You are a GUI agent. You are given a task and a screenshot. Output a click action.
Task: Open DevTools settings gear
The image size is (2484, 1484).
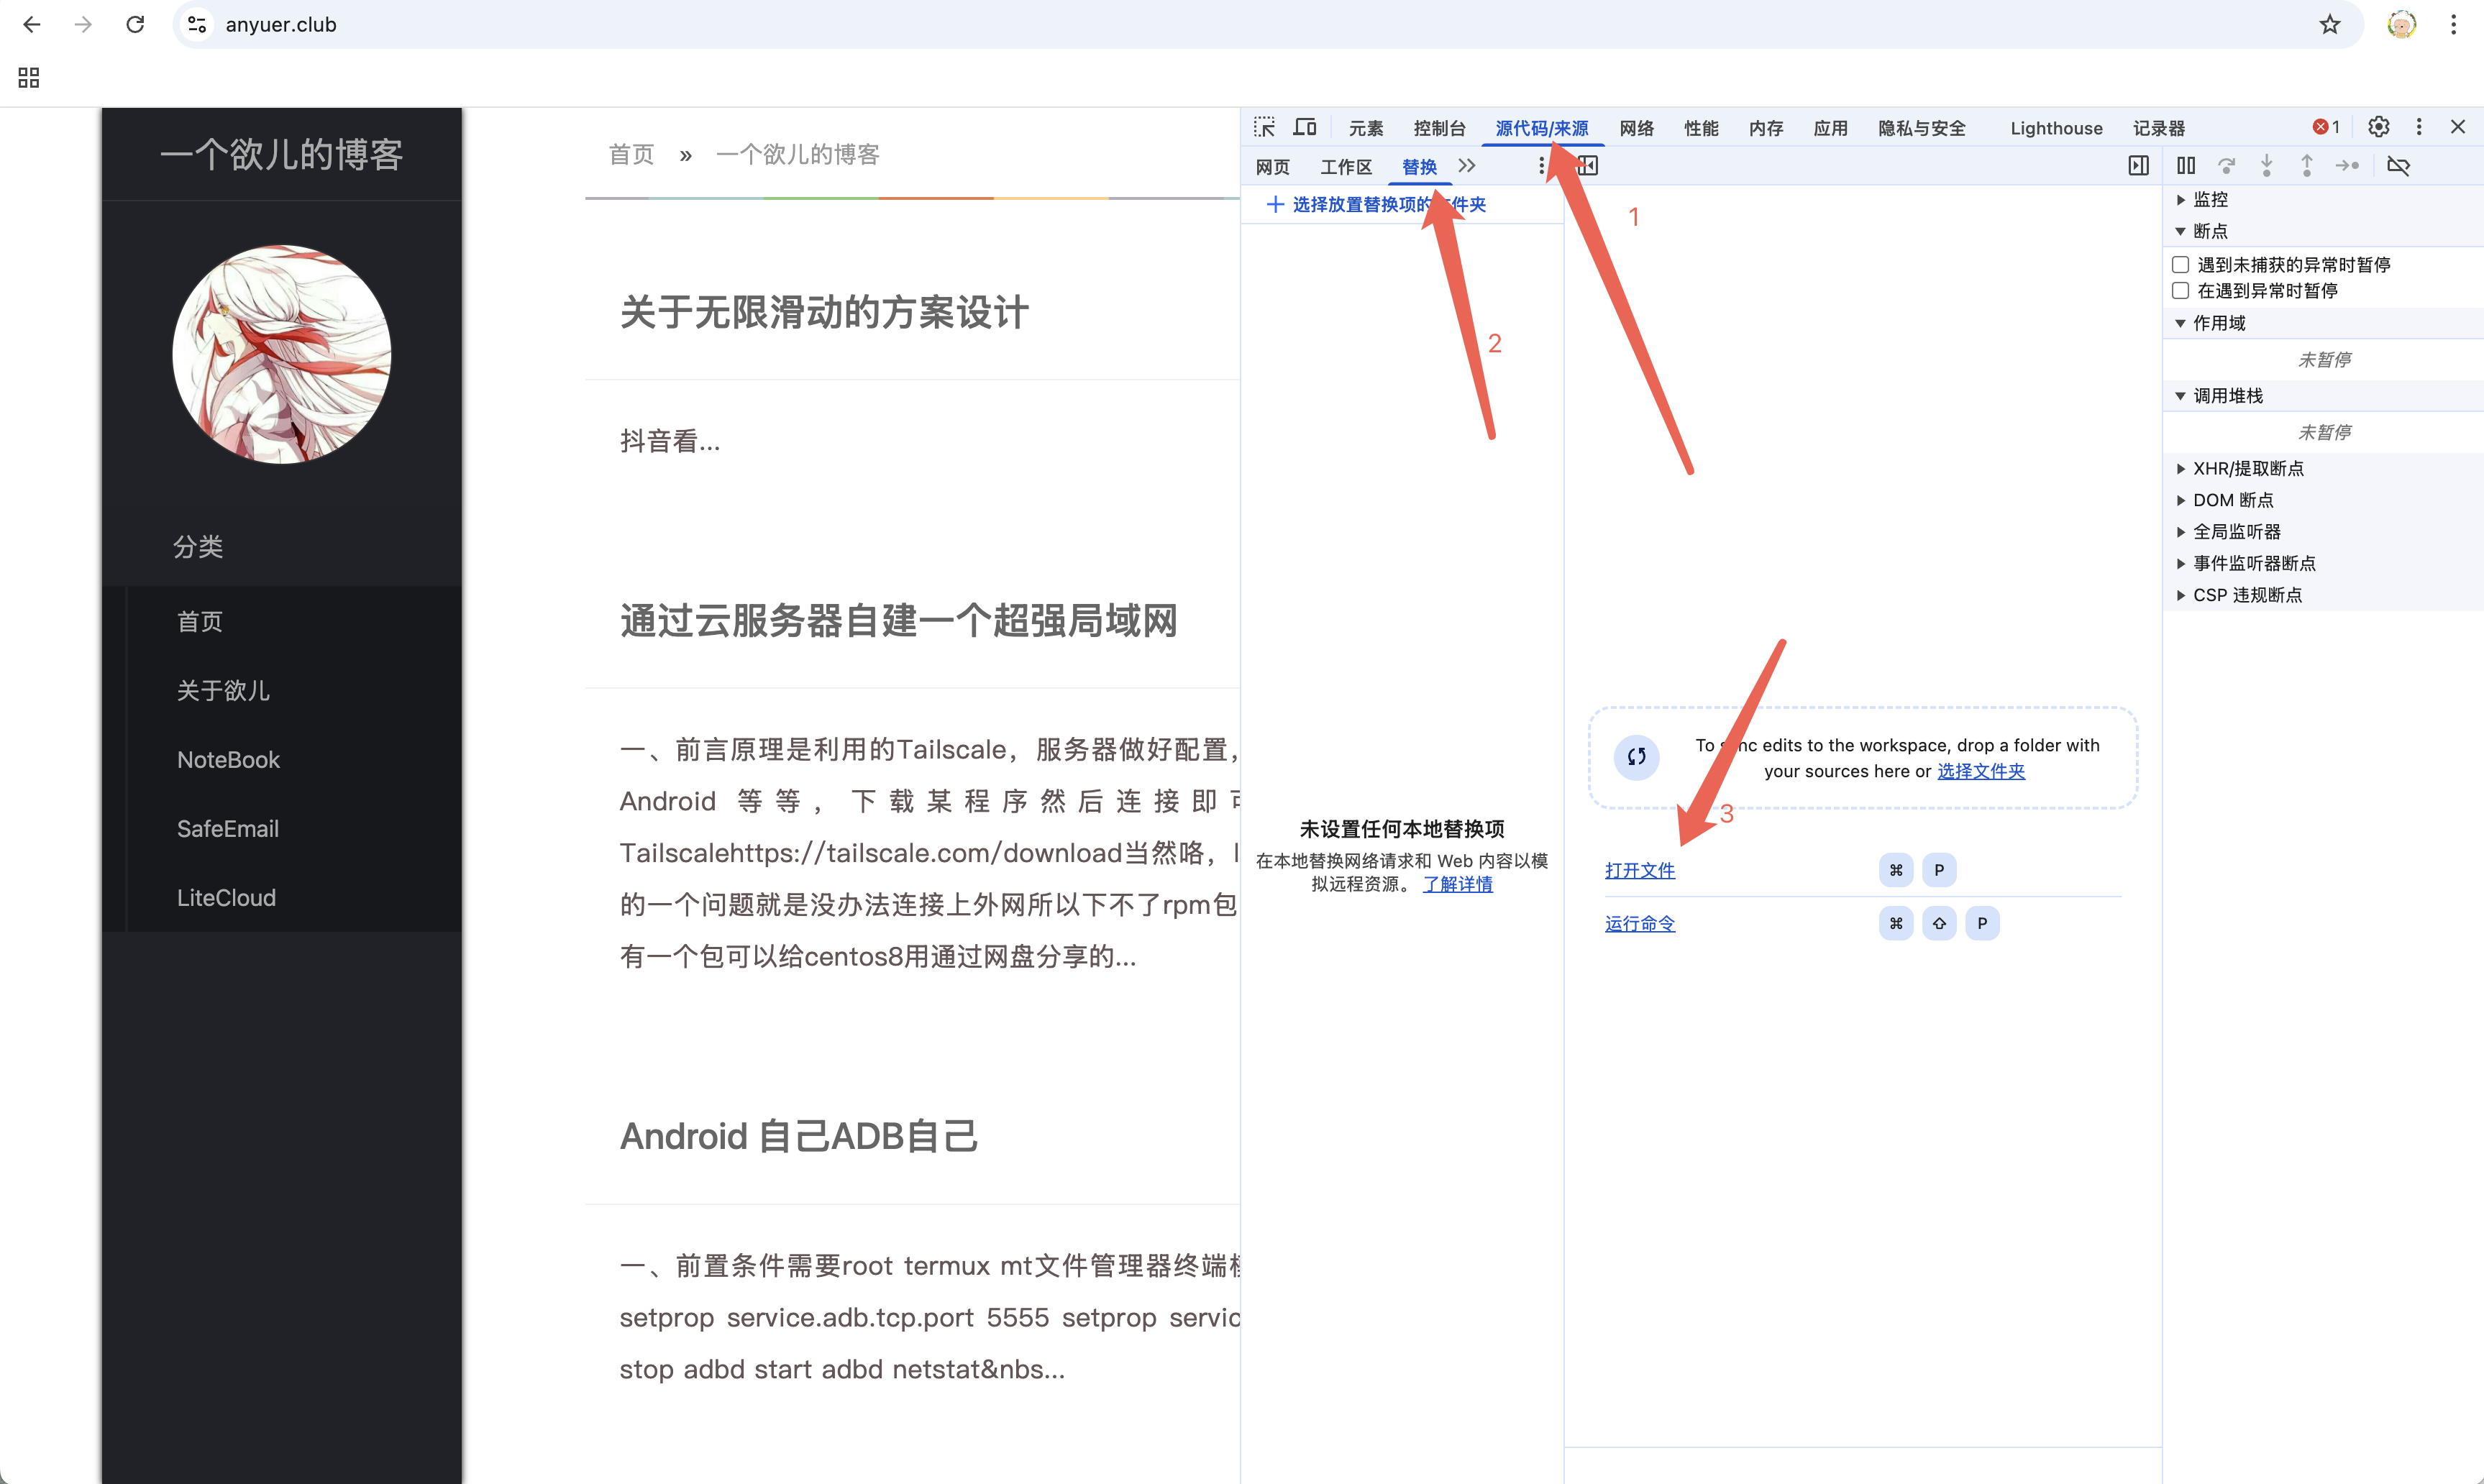pyautogui.click(x=2378, y=127)
